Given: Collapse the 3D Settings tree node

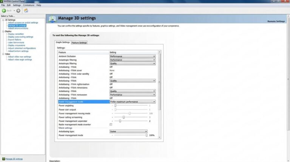Looking at the screenshot, I should 3,20.
